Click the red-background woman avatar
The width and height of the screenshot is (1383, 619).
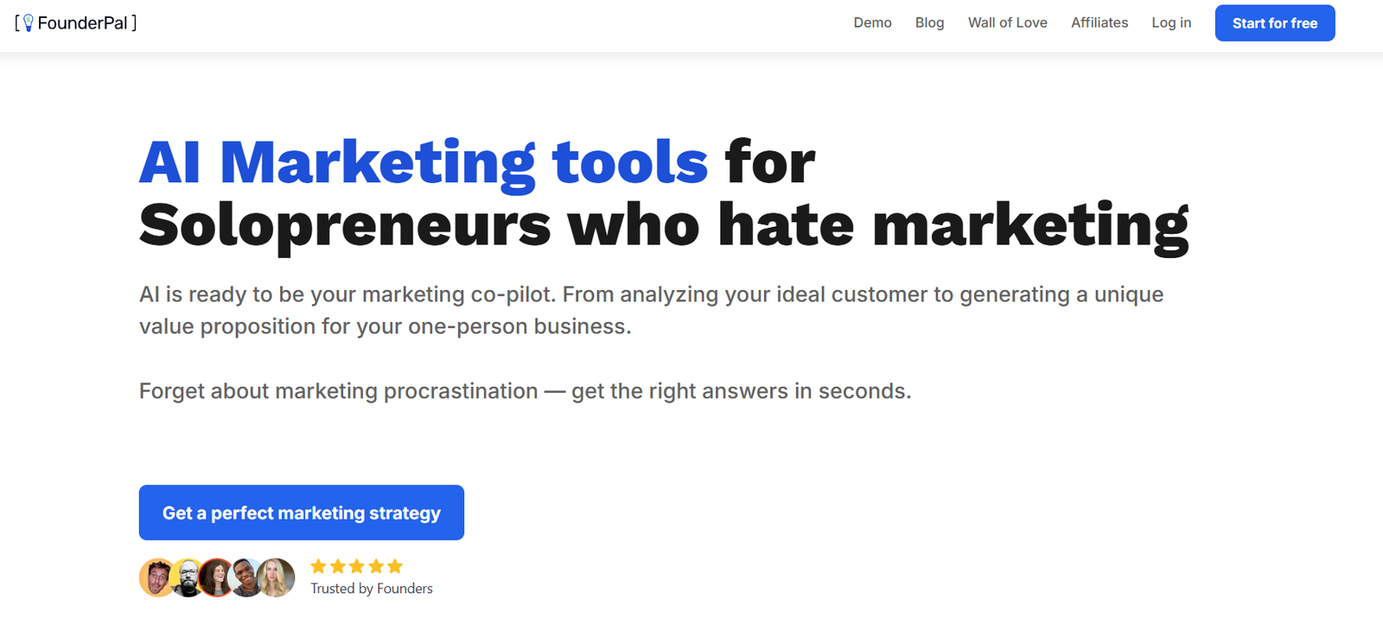(x=216, y=578)
